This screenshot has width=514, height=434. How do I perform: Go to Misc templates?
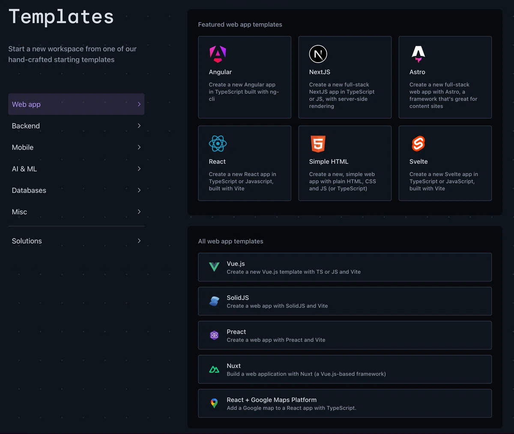(76, 212)
